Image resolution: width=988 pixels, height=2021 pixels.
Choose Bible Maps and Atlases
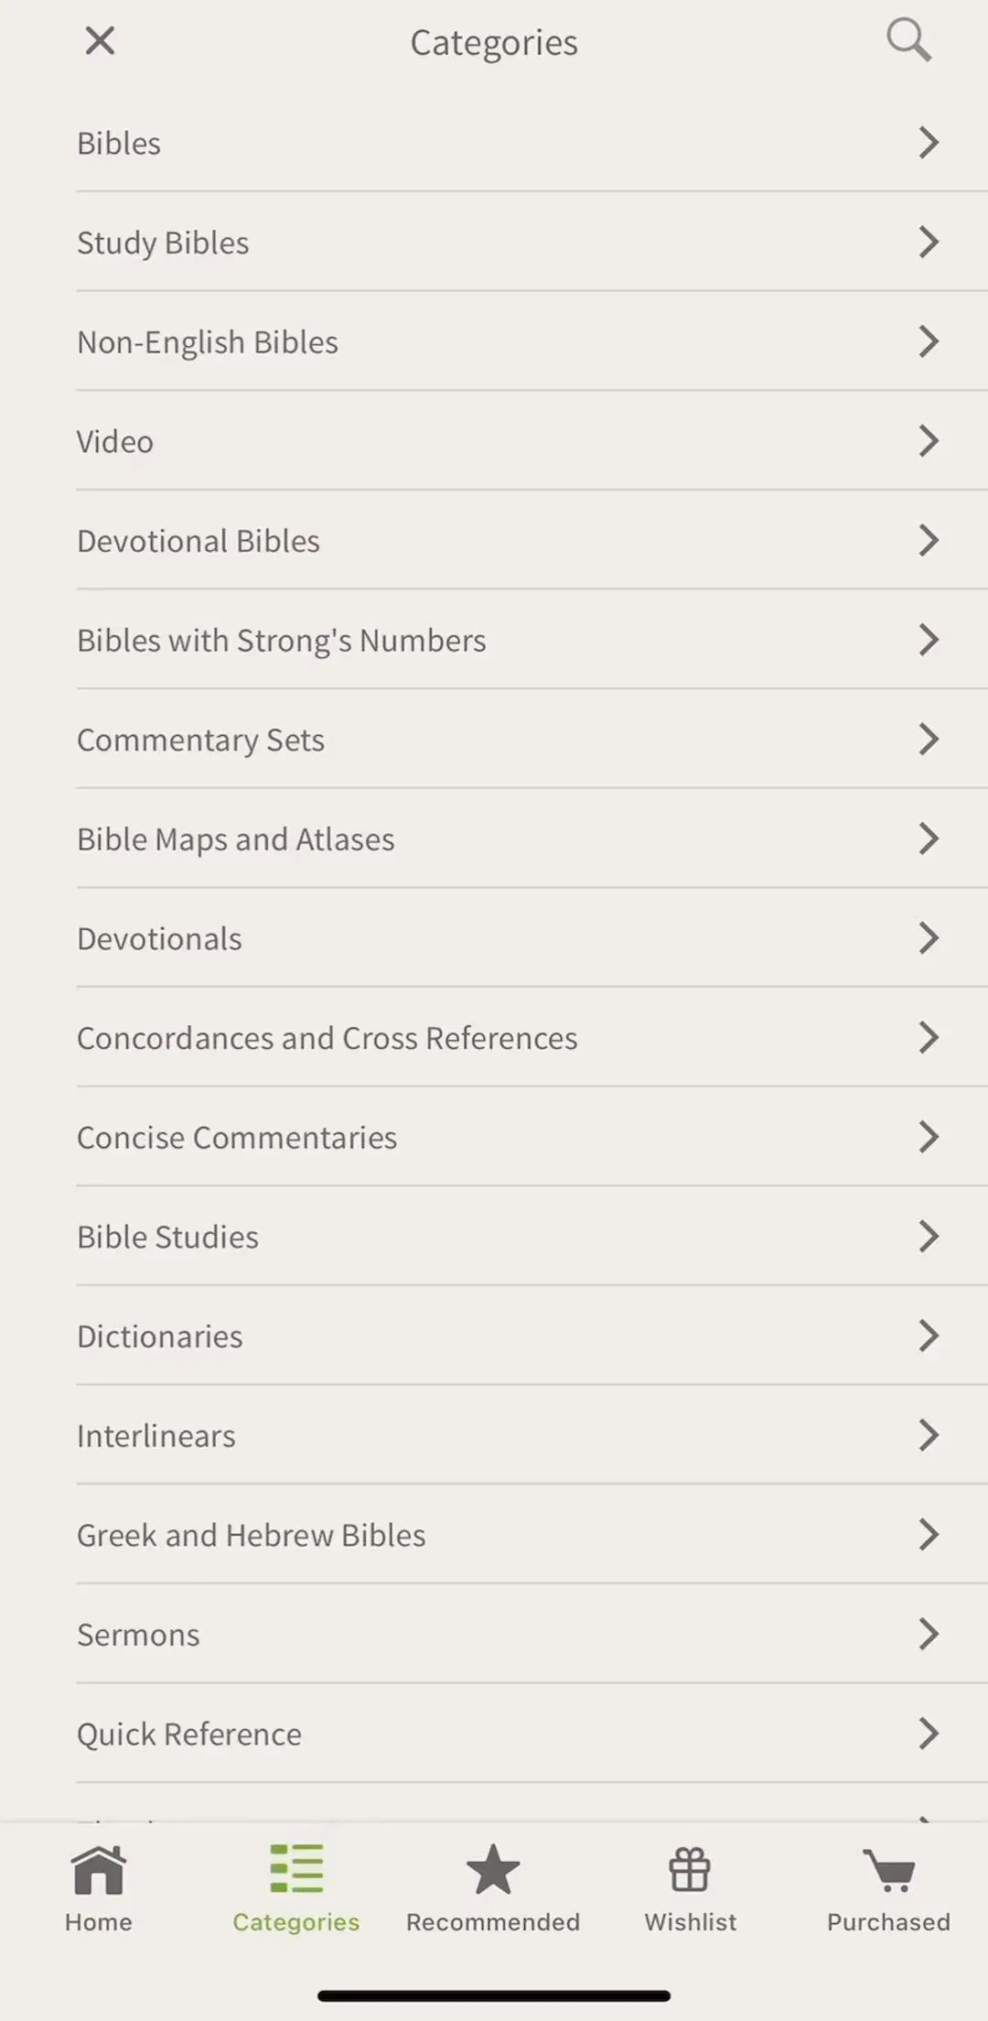tap(532, 838)
